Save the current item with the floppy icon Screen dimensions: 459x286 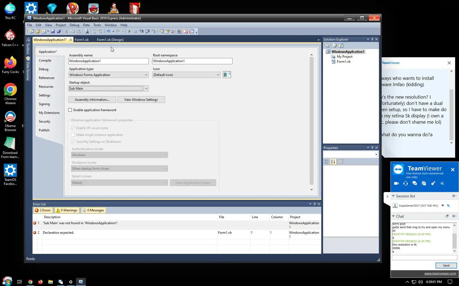(x=53, y=31)
